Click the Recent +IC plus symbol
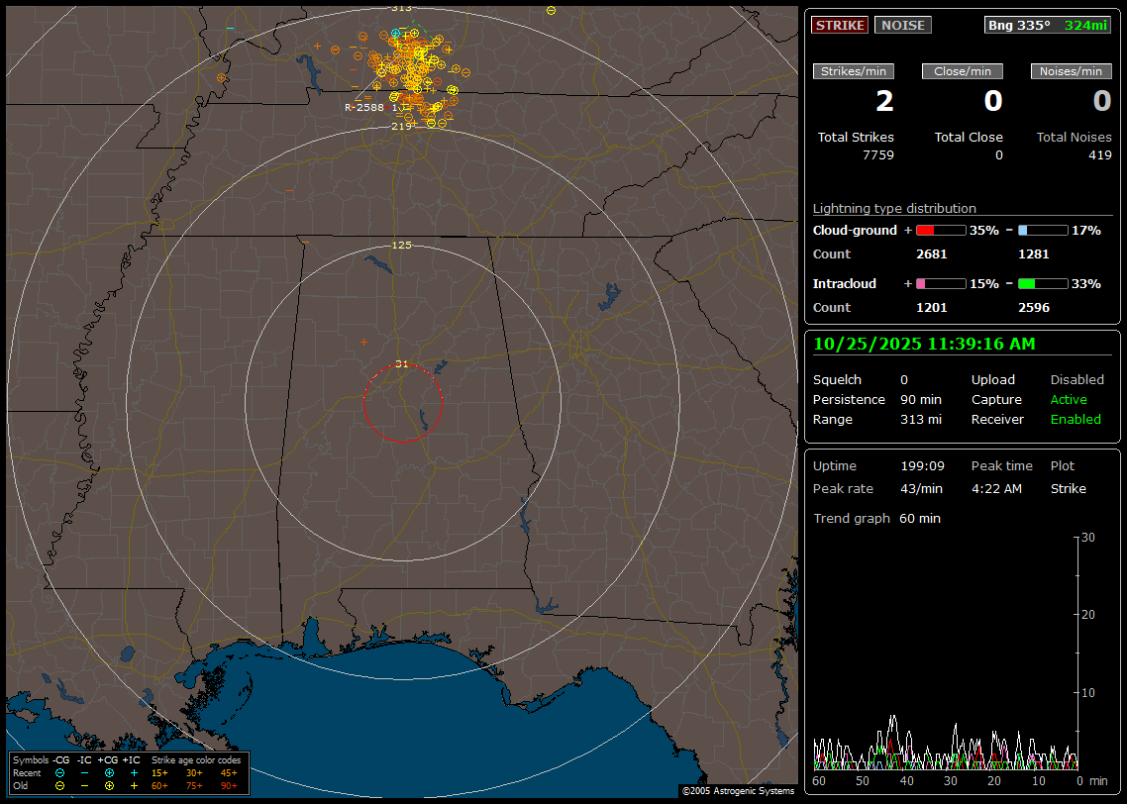Viewport: 1127px width, 804px height. 134,772
